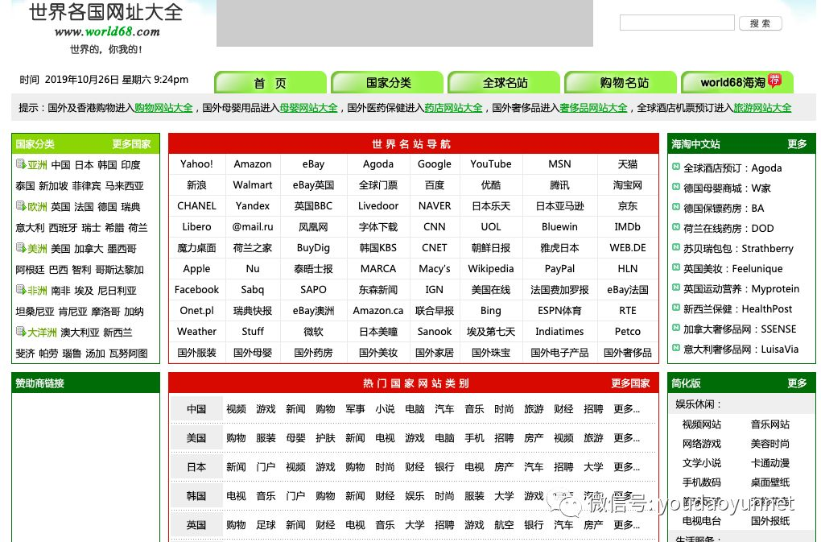Image resolution: width=821 pixels, height=542 pixels.
Task: Click 更多 in the 简化版 header
Action: [797, 383]
